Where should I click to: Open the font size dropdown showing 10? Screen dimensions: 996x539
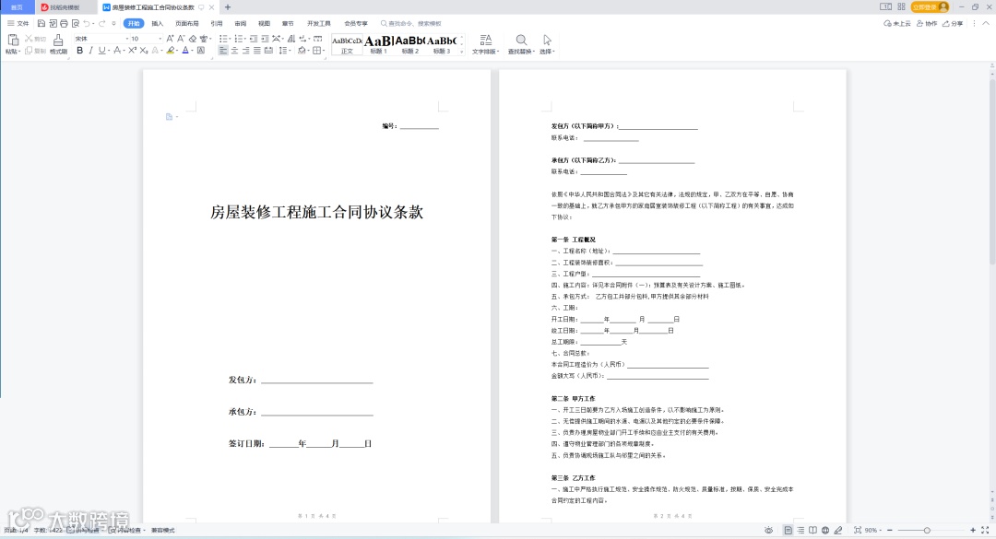click(x=160, y=39)
